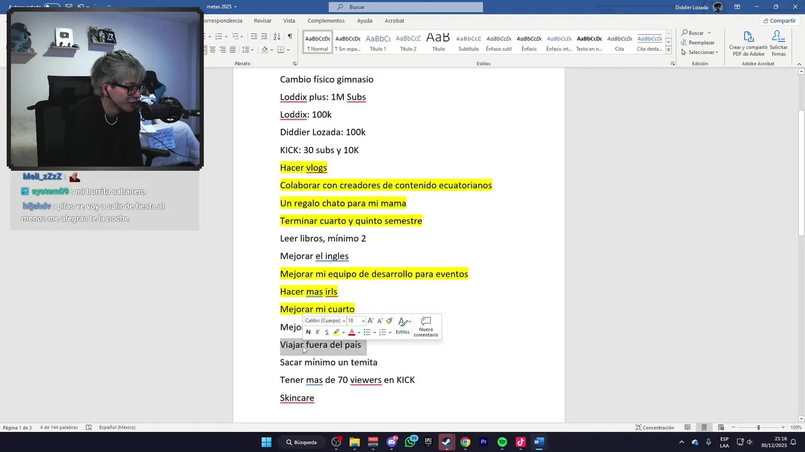Open the Vista ribbon tab
The width and height of the screenshot is (805, 452).
click(x=289, y=21)
